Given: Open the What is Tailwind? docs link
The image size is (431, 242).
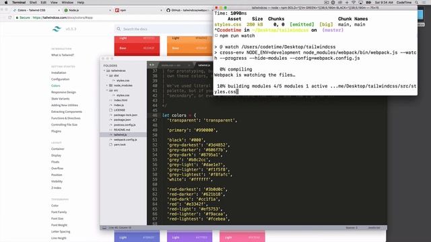Looking at the screenshot, I should [63, 55].
